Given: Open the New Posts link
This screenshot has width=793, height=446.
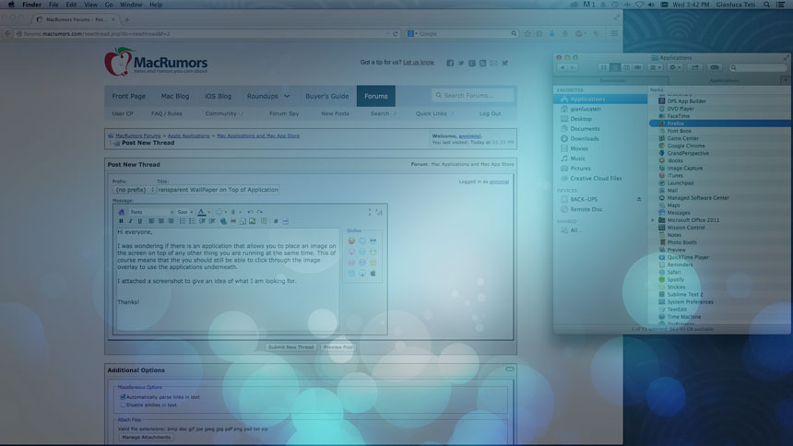Looking at the screenshot, I should [335, 113].
